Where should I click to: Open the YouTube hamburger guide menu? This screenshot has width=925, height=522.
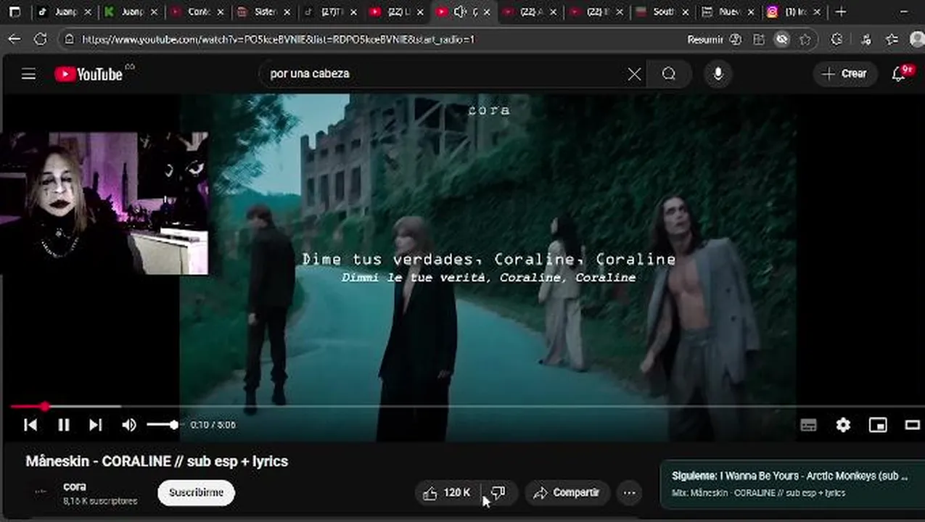point(28,74)
